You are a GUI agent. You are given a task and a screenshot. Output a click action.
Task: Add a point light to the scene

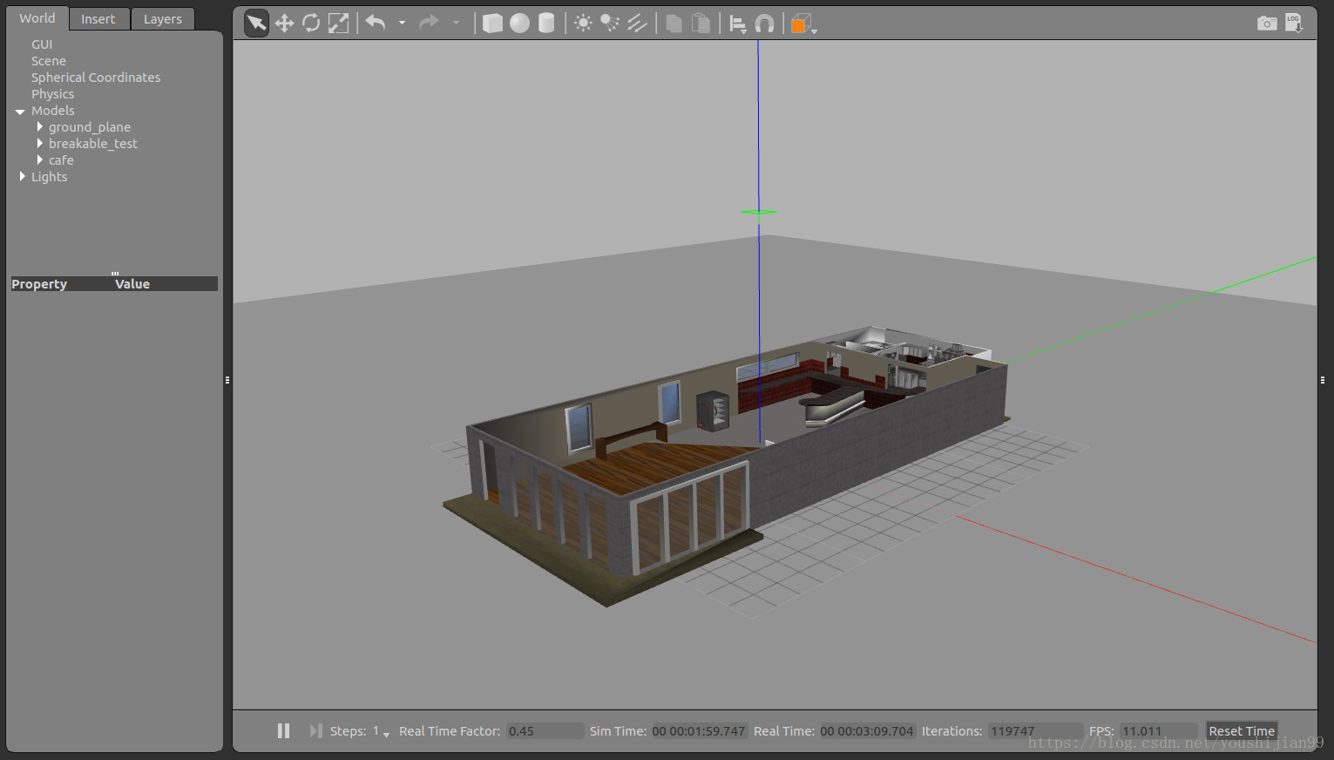tap(583, 24)
